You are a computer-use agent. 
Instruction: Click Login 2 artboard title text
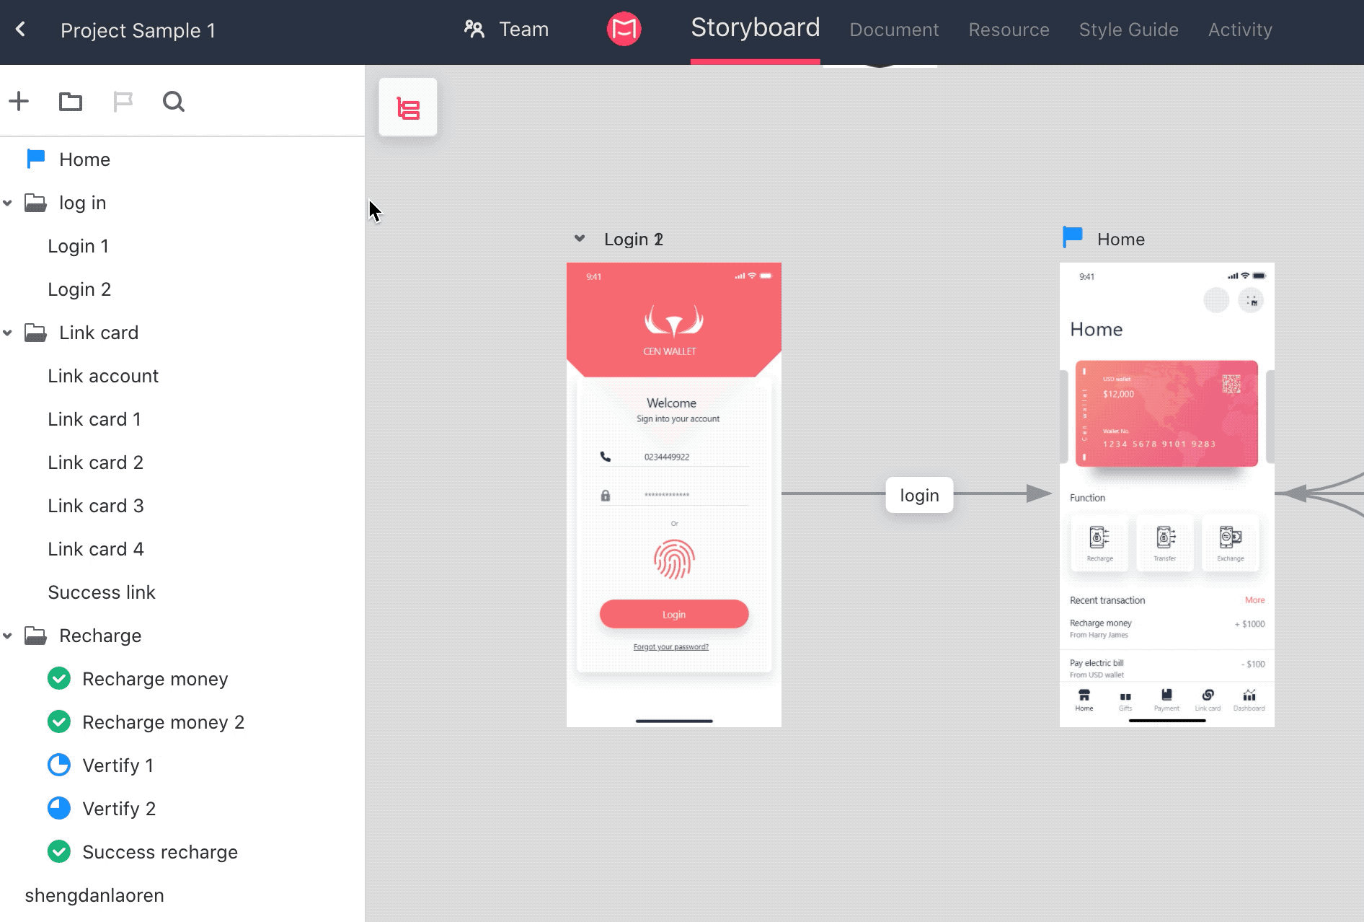point(634,239)
